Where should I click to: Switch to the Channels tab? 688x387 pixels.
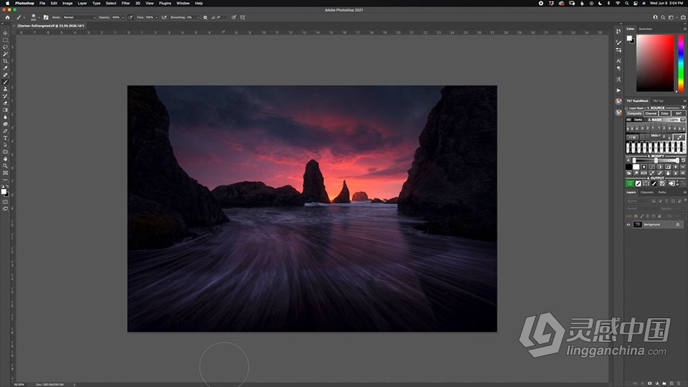click(646, 192)
